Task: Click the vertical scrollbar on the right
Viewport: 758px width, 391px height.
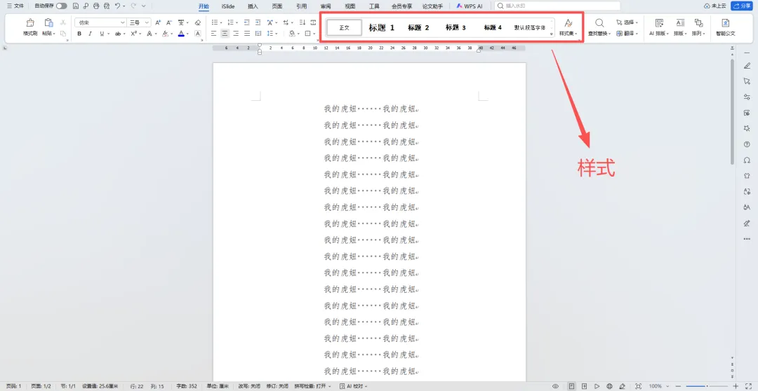Action: point(733,113)
